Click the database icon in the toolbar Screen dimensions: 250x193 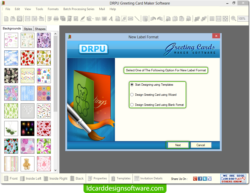pyautogui.click(x=145, y=19)
